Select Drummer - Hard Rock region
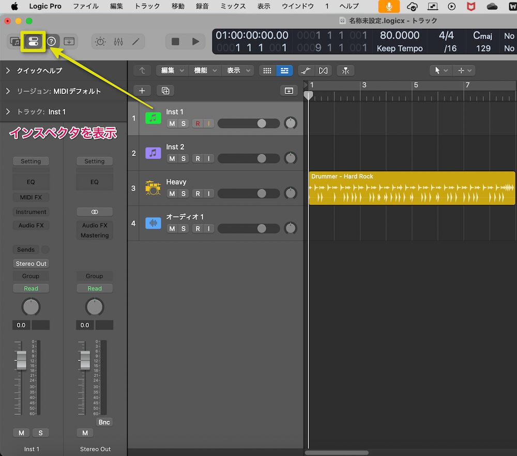517x456 pixels. click(412, 188)
